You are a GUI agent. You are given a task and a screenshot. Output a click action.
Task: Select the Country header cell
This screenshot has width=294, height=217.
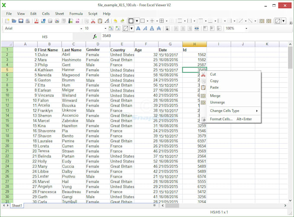[122, 50]
